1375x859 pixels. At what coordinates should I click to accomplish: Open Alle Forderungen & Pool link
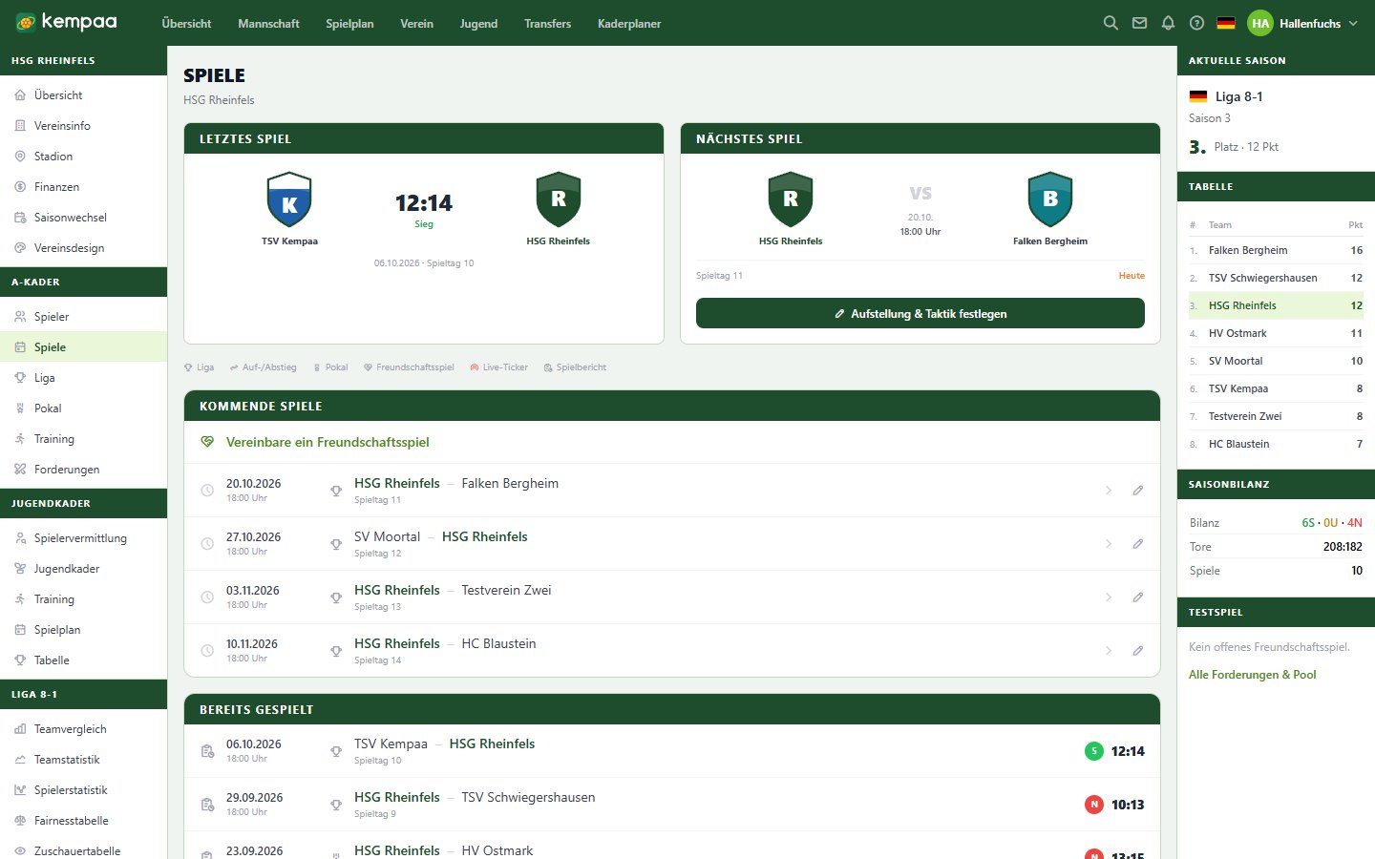1252,675
